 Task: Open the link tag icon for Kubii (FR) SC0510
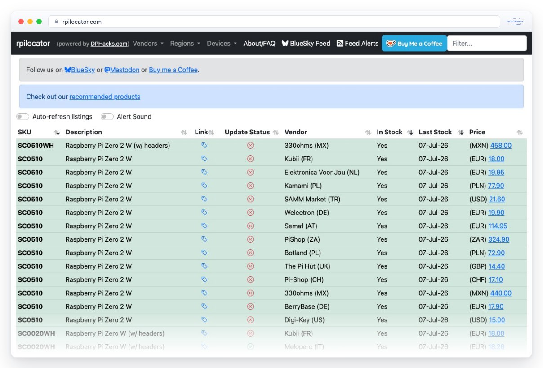click(204, 159)
